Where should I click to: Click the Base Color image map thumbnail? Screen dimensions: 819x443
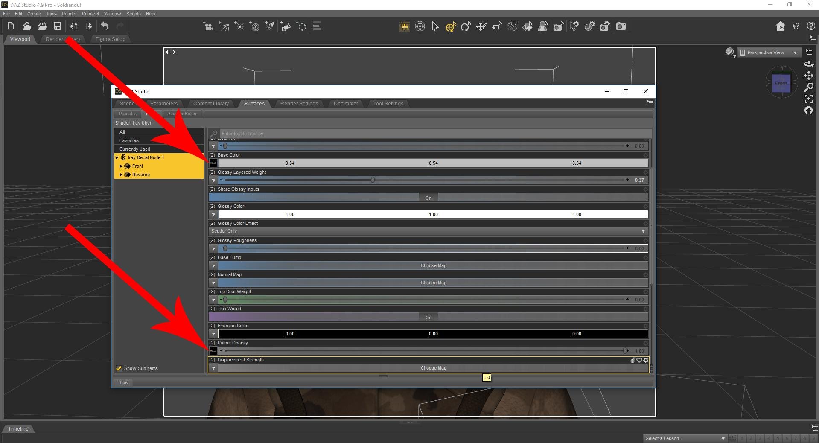[x=213, y=163]
